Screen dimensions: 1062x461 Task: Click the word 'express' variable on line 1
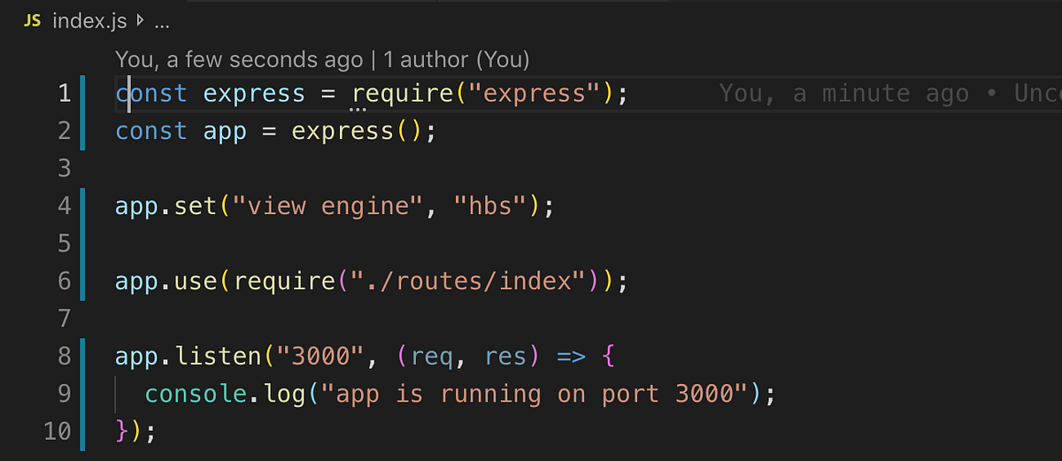[x=254, y=94]
